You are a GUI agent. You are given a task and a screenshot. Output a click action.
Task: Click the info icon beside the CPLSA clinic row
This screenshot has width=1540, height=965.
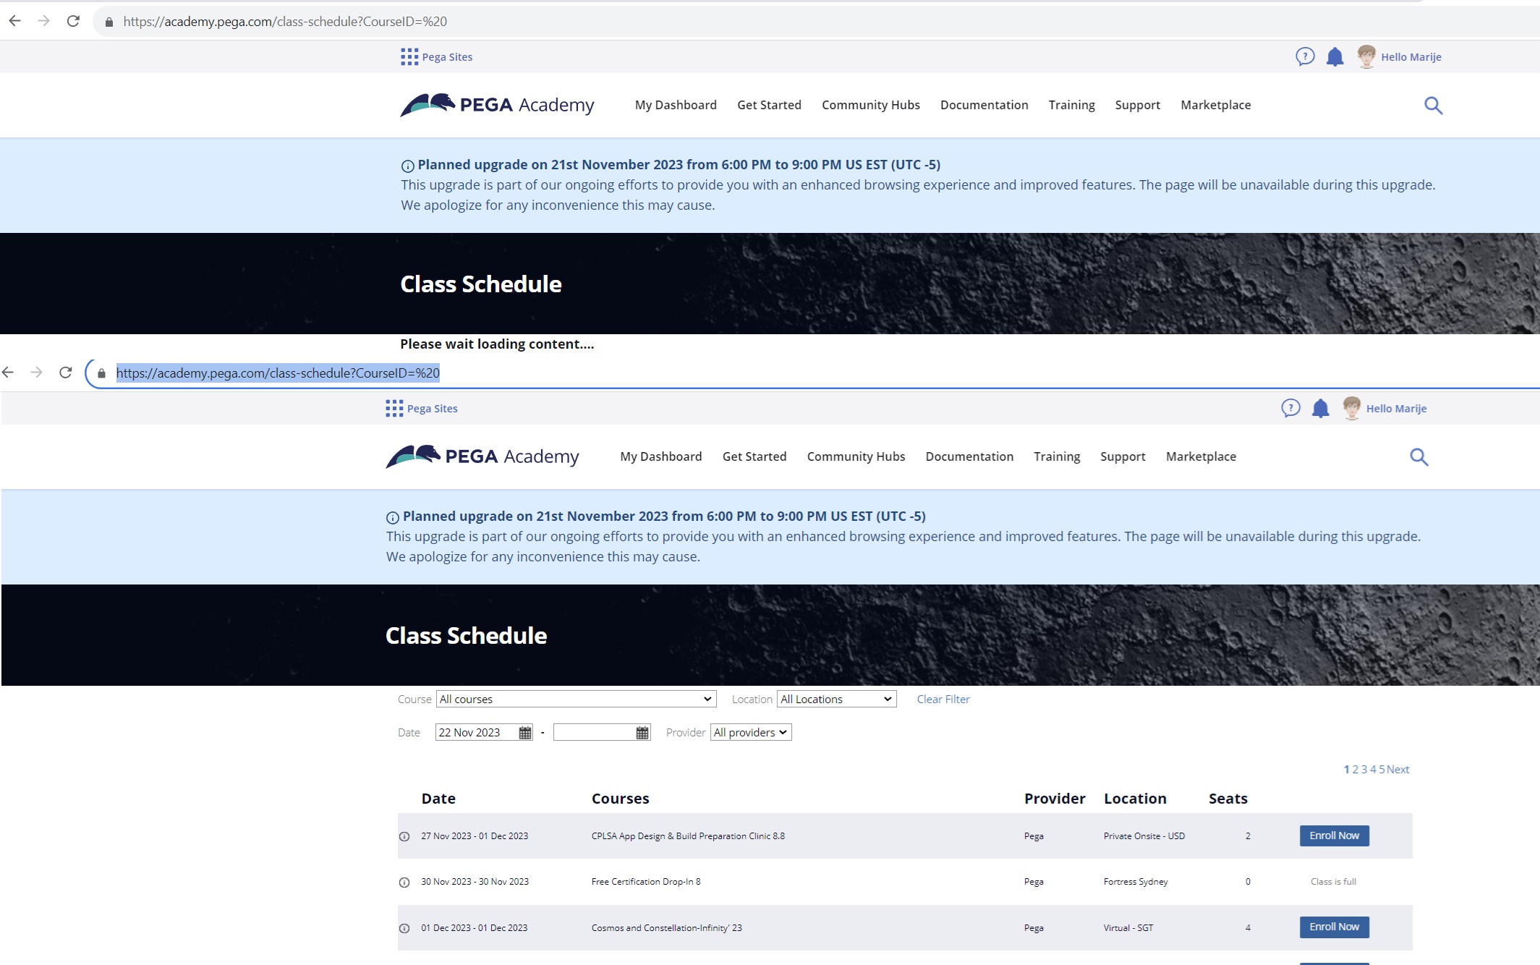(x=404, y=836)
